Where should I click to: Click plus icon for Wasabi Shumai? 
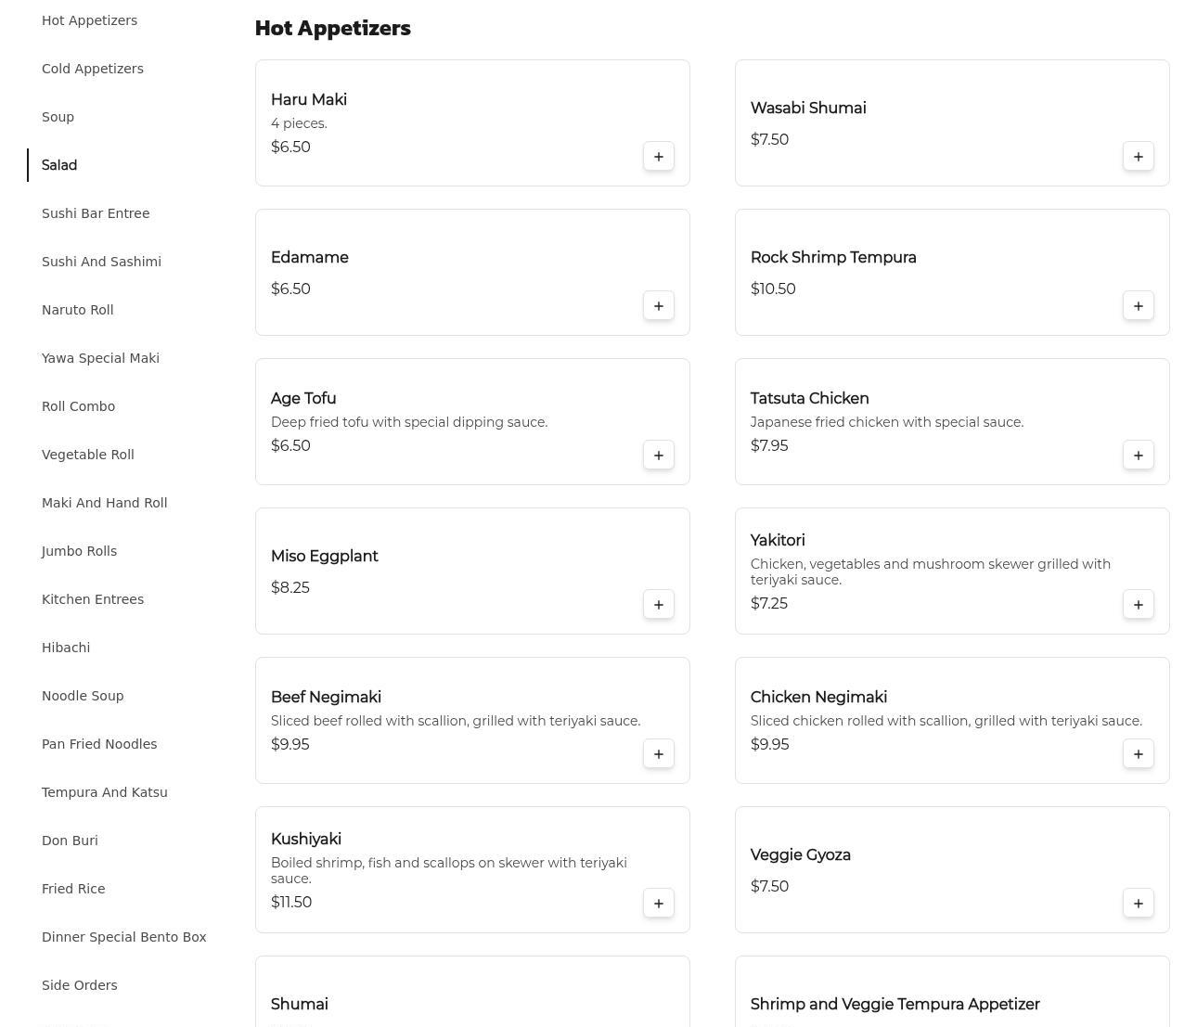[x=1139, y=157]
